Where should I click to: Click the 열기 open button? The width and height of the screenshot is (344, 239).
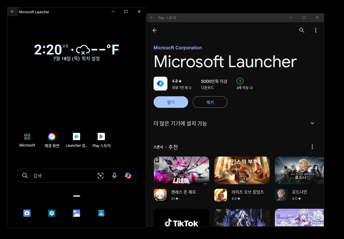[171, 102]
